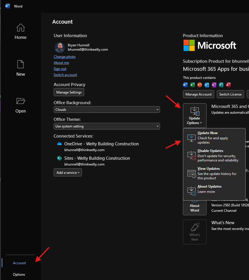The width and height of the screenshot is (249, 280).
Task: Expand the Add a service dropdown
Action: pos(67,172)
